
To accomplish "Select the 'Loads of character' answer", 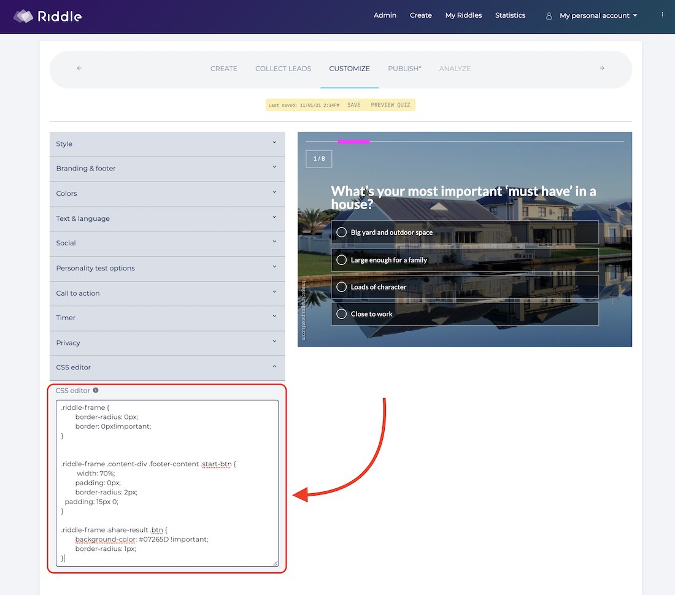I will [465, 287].
